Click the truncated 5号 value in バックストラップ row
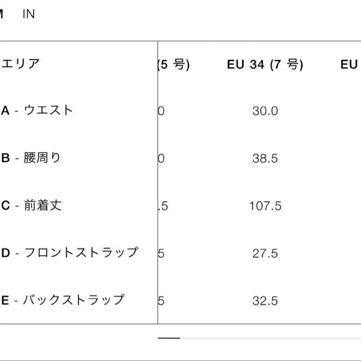Screen dimensions: 361x361 pos(161,301)
